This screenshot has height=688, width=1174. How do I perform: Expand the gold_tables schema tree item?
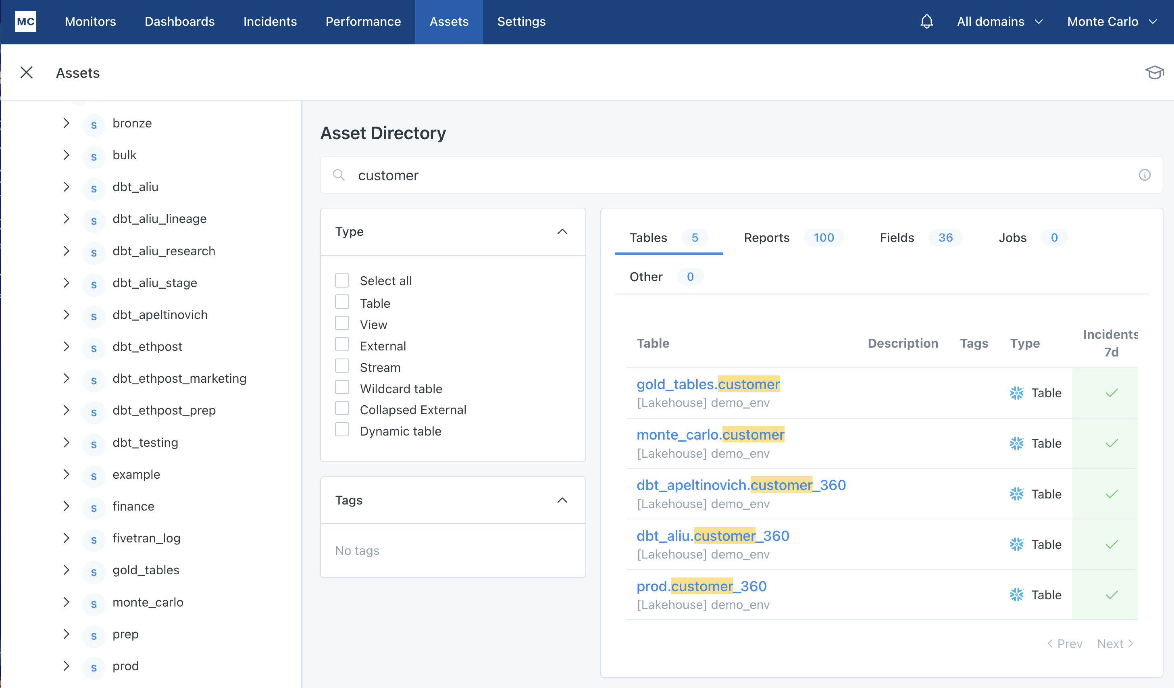65,570
